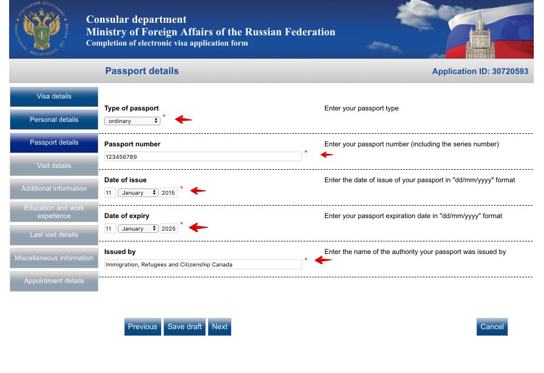Click the Previous button
The height and width of the screenshot is (373, 544).
click(142, 327)
